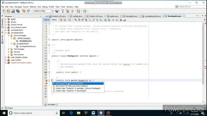The width and height of the screenshot is (207, 116).
Task: Open the editor tab list dropdown arrow
Action: (x=202, y=16)
